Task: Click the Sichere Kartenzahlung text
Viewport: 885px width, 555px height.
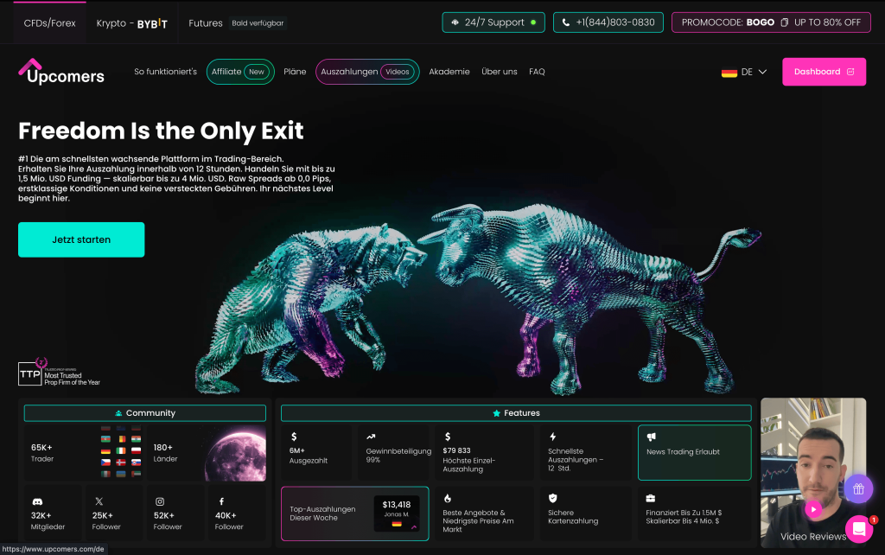Action: point(573,517)
